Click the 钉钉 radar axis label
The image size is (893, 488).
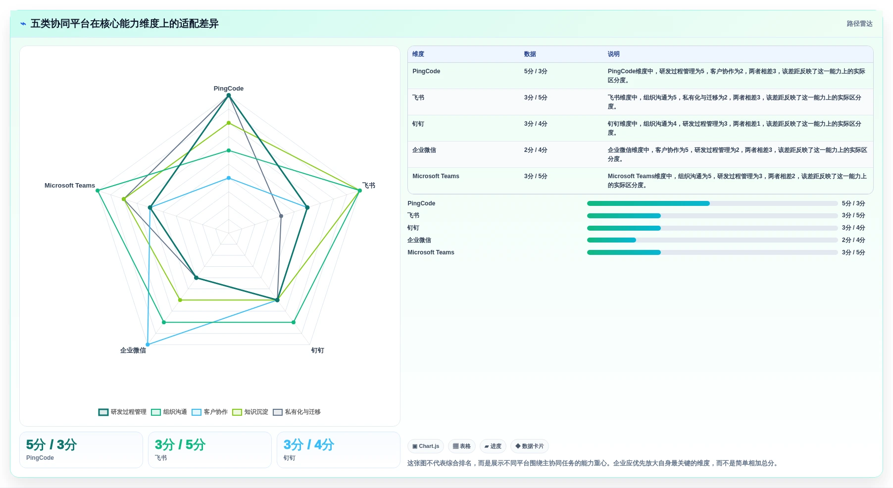(x=318, y=350)
